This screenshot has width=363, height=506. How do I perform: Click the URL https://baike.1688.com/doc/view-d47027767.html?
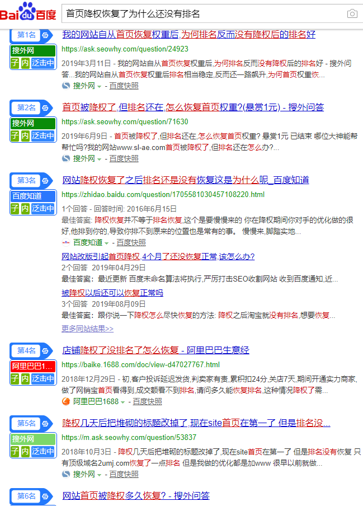tap(140, 364)
